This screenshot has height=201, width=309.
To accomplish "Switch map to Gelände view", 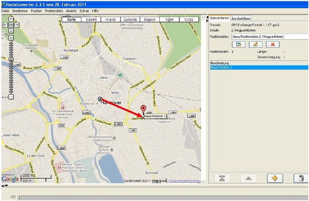I will pos(130,19).
